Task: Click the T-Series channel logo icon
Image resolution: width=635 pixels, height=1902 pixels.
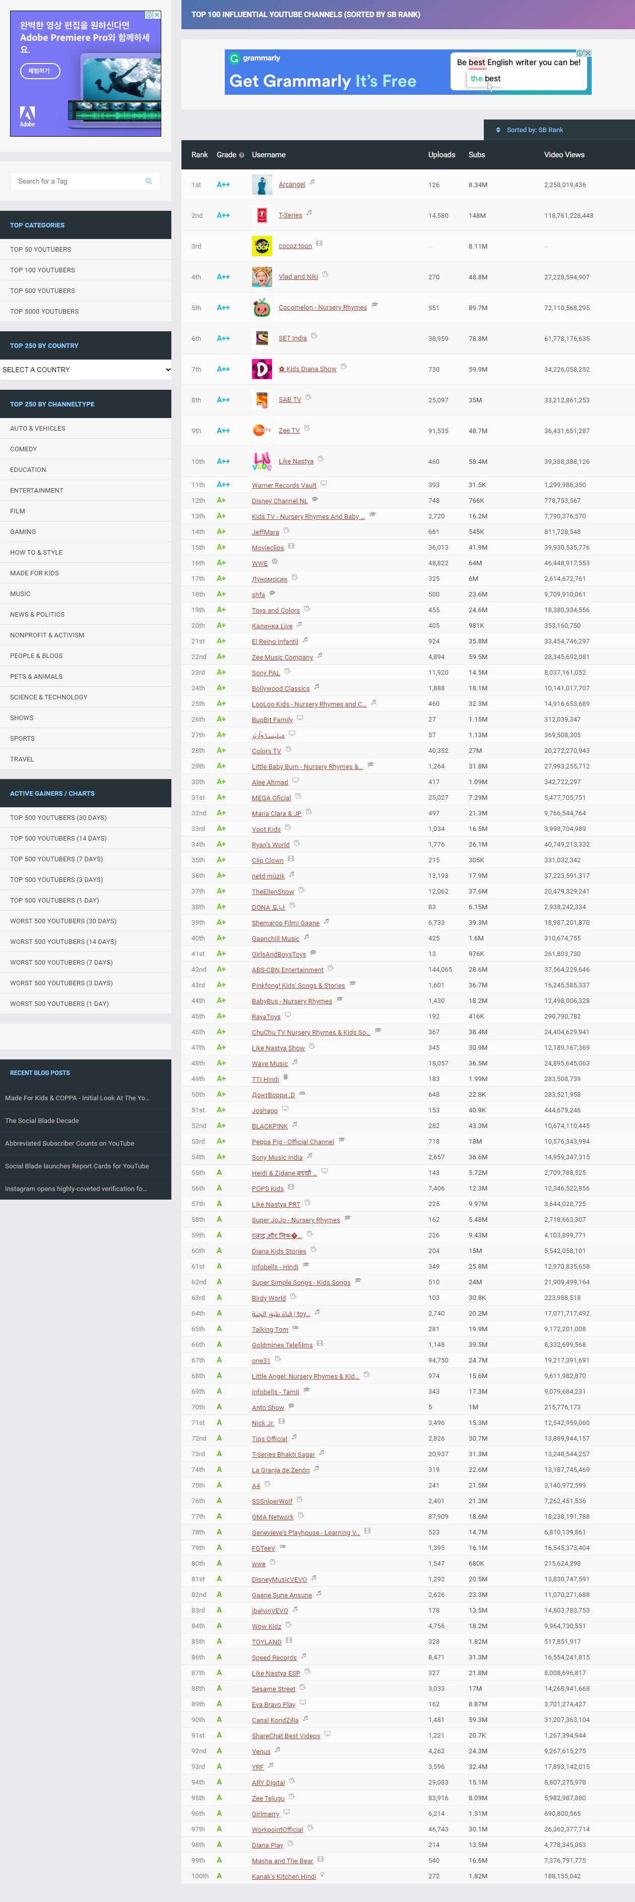Action: click(x=262, y=216)
